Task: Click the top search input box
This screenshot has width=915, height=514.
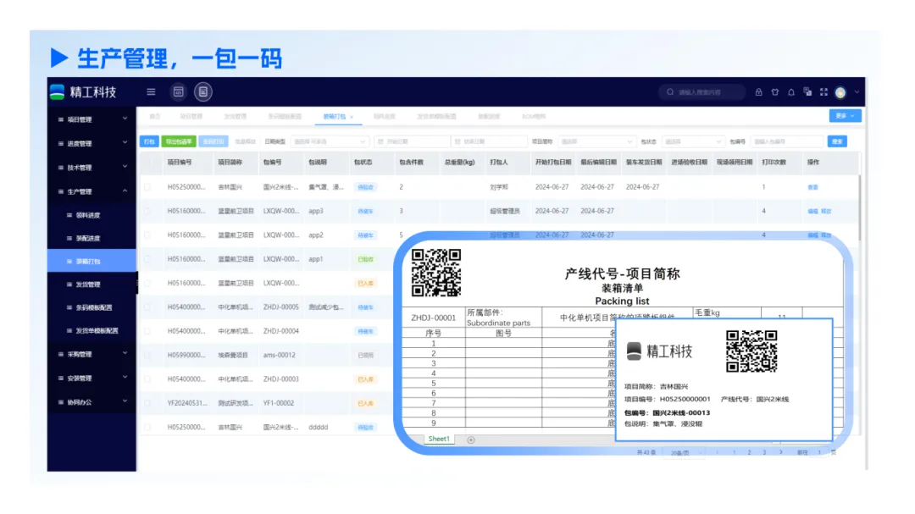Action: [702, 92]
